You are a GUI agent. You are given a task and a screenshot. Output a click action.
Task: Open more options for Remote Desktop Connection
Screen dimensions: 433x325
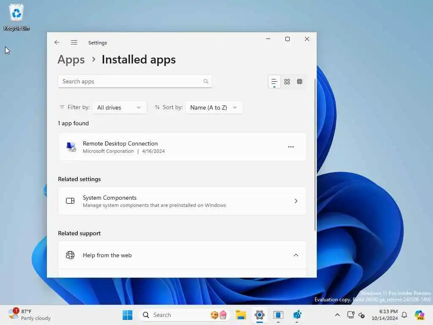(291, 147)
